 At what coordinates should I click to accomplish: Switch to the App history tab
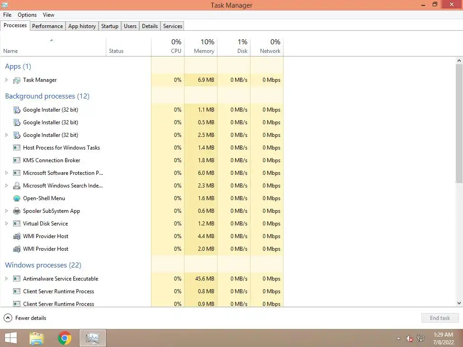tap(82, 26)
